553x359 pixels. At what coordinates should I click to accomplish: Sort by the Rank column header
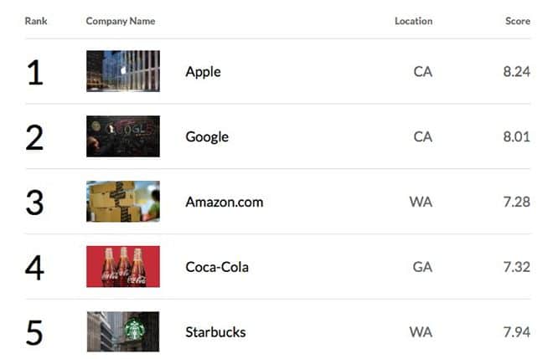coord(36,21)
